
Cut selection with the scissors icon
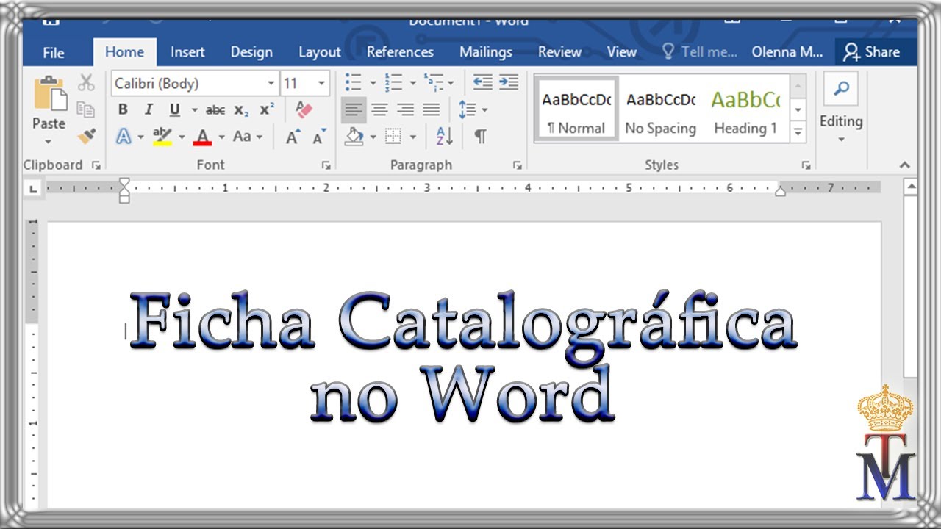point(86,82)
